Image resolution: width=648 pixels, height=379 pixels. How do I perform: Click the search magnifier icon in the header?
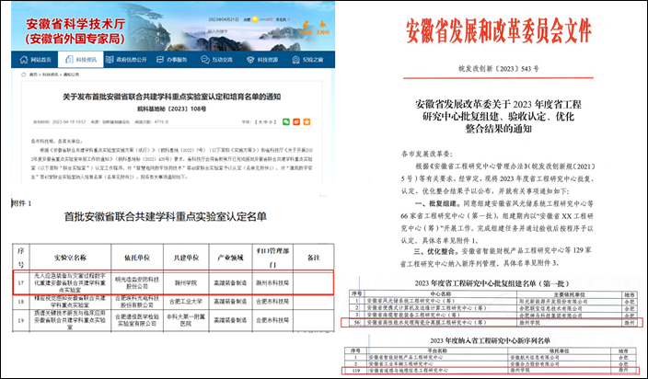(288, 31)
